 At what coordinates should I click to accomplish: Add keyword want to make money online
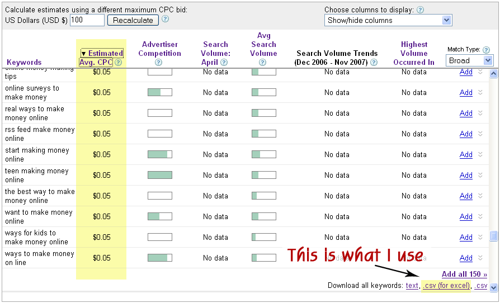pyautogui.click(x=466, y=217)
